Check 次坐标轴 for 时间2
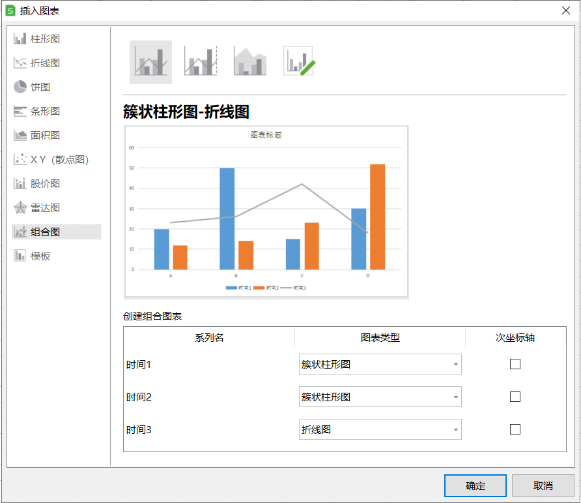 click(515, 397)
